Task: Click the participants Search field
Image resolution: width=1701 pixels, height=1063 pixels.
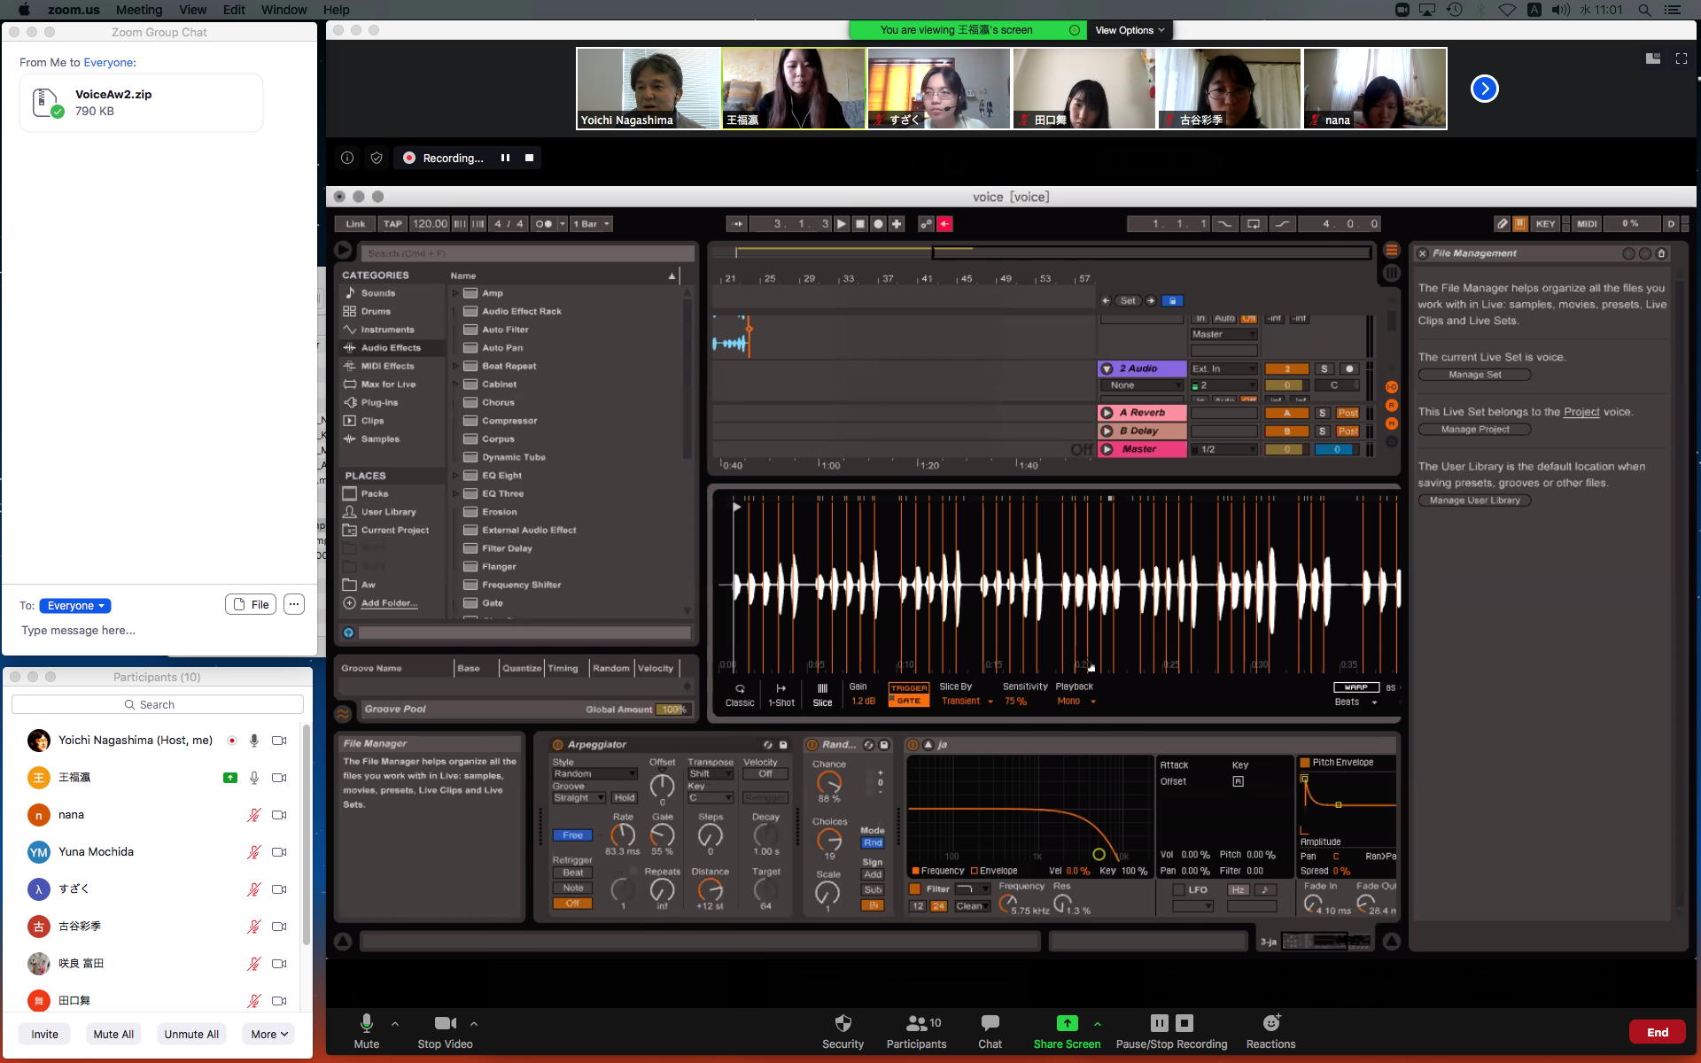Action: pyautogui.click(x=158, y=704)
